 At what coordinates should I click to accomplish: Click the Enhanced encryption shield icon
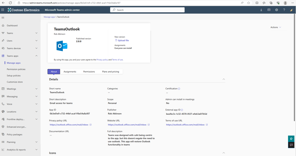[3, 127]
